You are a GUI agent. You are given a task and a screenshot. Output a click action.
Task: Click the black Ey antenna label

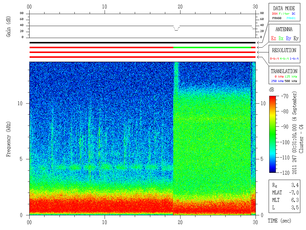click(296, 38)
